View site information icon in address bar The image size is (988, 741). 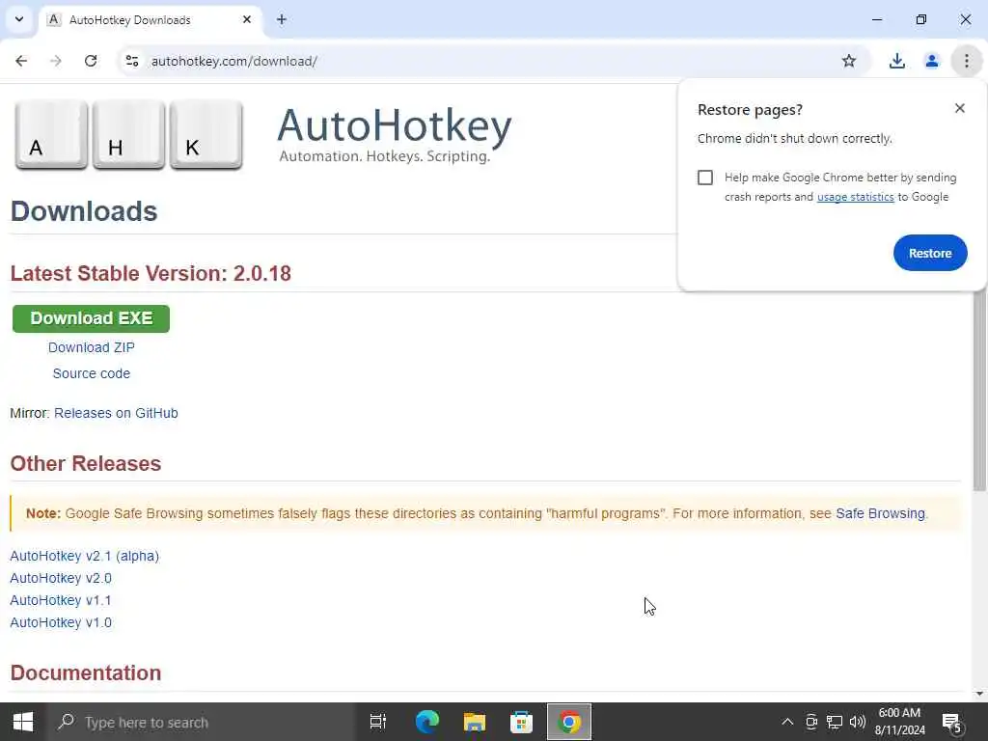tap(132, 61)
